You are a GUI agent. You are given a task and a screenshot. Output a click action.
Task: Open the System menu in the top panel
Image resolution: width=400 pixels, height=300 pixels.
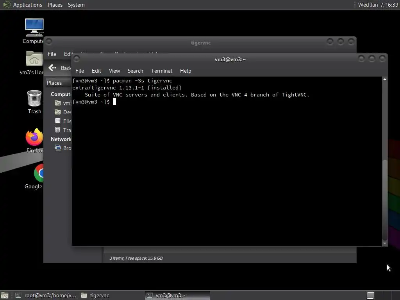76,5
